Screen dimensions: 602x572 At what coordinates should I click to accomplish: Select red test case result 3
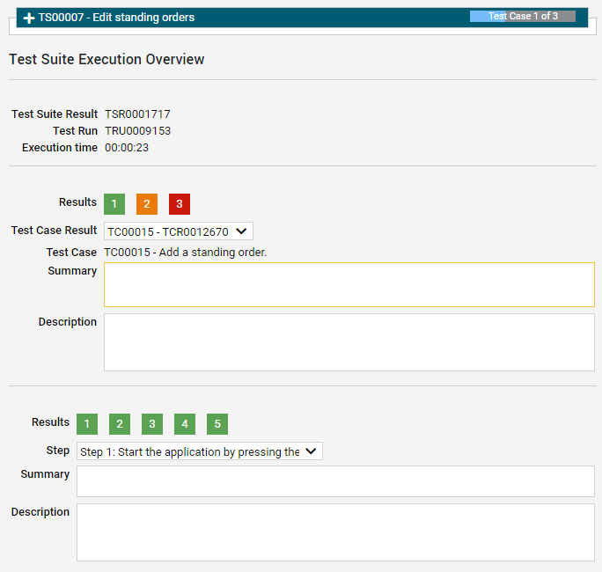tap(180, 204)
